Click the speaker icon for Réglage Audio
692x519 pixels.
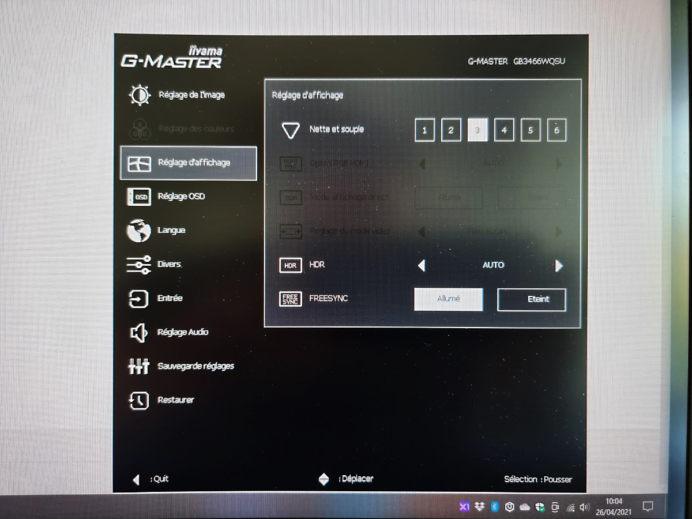(x=138, y=333)
